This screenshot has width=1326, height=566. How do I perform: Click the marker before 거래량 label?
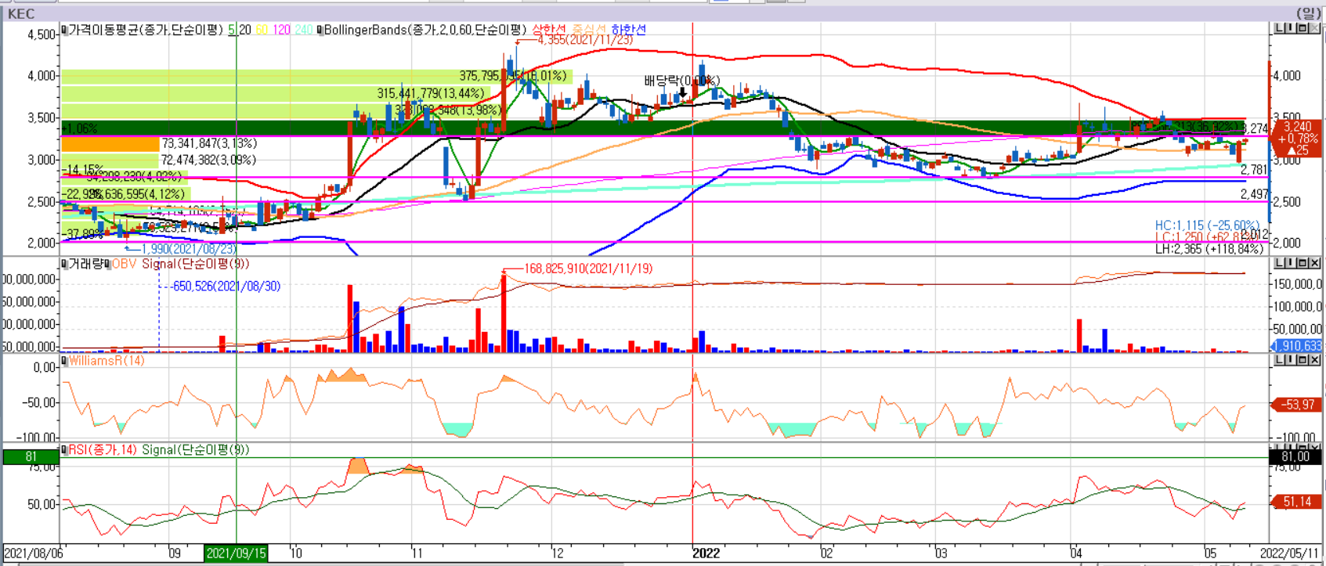(x=64, y=264)
